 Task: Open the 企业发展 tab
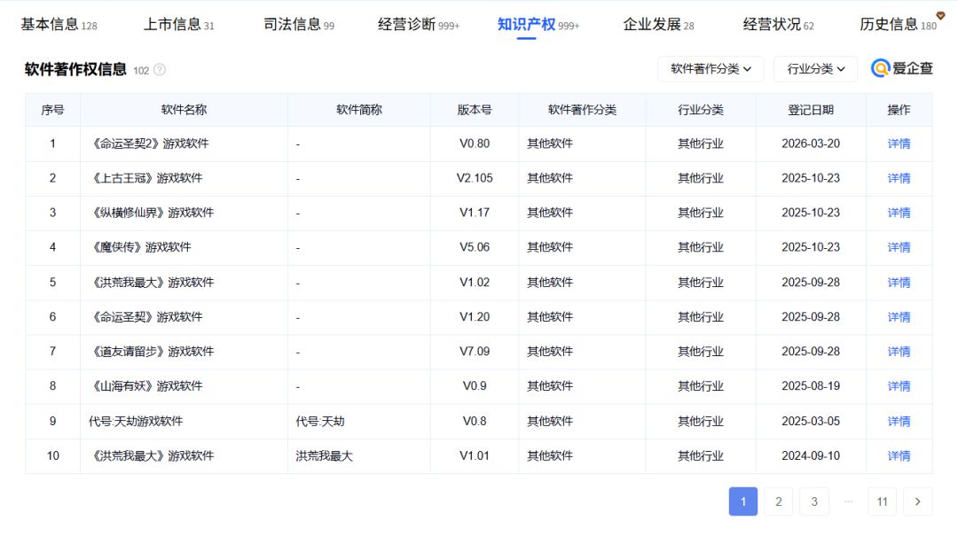click(658, 25)
